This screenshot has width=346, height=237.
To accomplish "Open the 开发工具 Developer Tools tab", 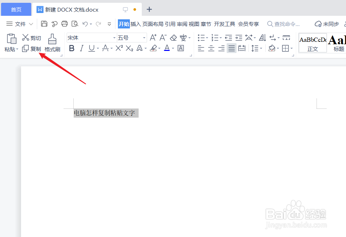I will (225, 24).
